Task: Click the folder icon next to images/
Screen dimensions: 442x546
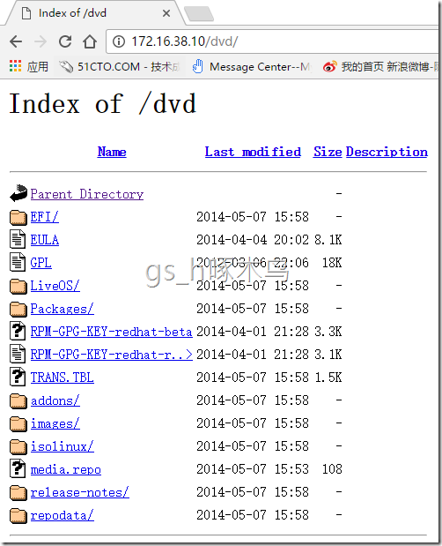Action: [18, 424]
